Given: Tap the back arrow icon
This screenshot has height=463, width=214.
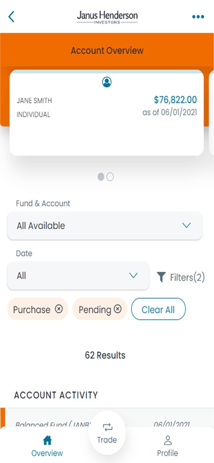Looking at the screenshot, I should pyautogui.click(x=11, y=17).
